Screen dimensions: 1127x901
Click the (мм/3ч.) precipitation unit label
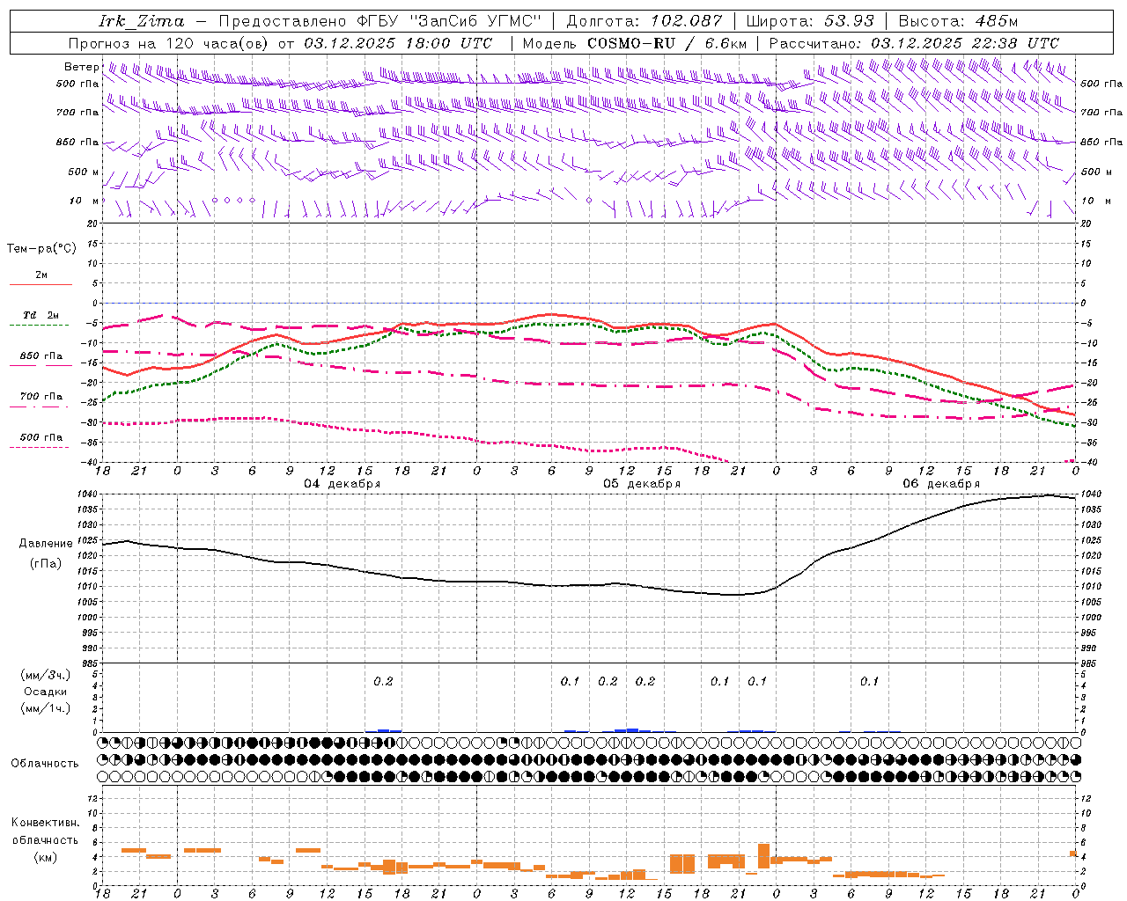[x=46, y=675]
